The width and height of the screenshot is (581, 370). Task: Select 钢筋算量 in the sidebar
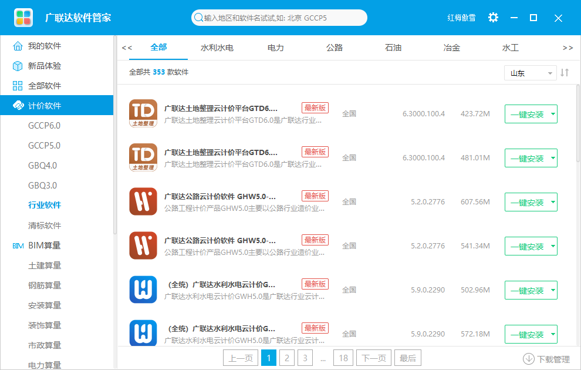pos(45,285)
